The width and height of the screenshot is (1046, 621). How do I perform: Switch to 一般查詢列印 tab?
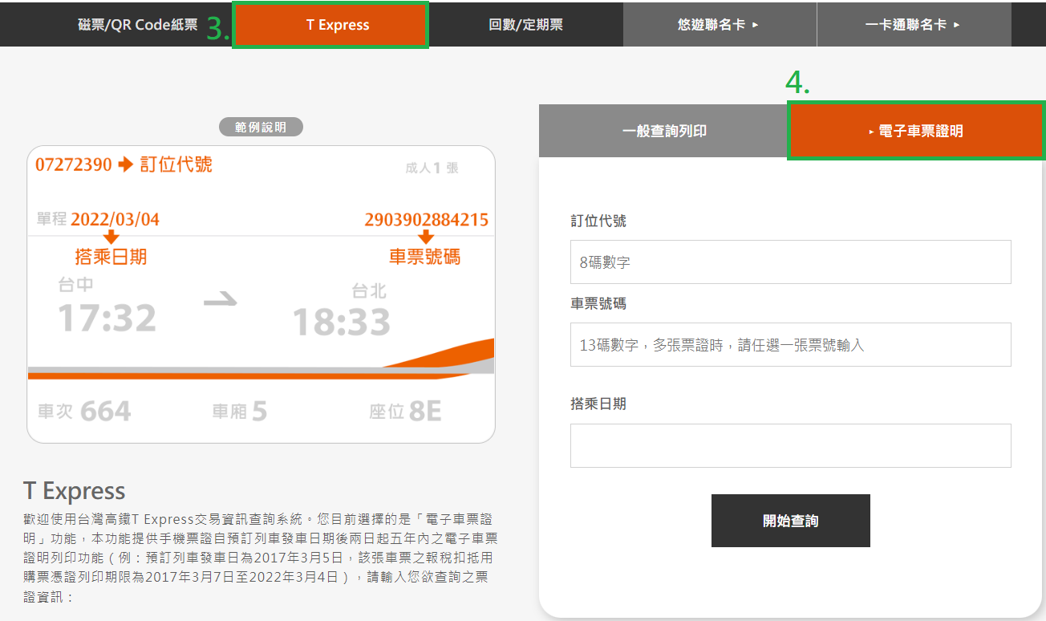click(663, 131)
